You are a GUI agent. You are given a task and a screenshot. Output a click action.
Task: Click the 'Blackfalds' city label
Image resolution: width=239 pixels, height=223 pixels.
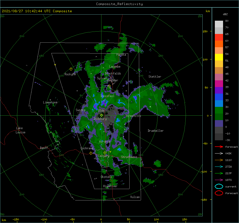coord(113,73)
